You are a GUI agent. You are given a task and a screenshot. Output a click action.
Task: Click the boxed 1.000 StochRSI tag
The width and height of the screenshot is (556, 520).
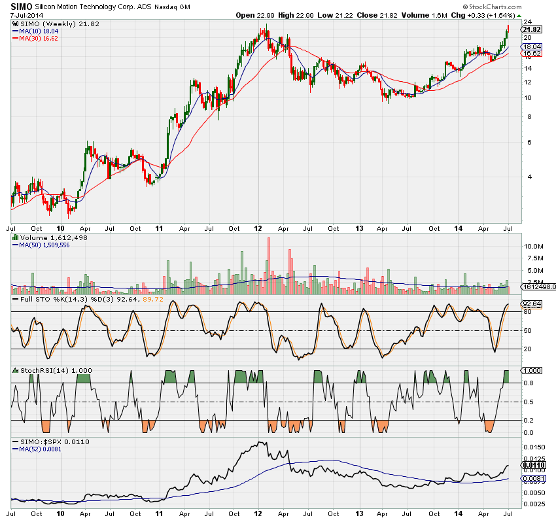(532, 370)
